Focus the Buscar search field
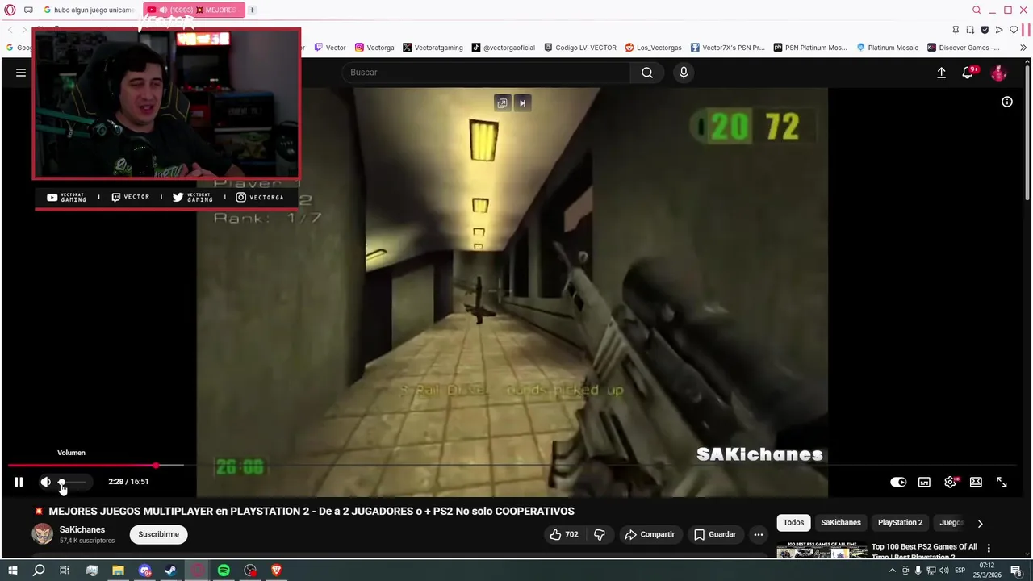This screenshot has width=1033, height=581. (487, 73)
